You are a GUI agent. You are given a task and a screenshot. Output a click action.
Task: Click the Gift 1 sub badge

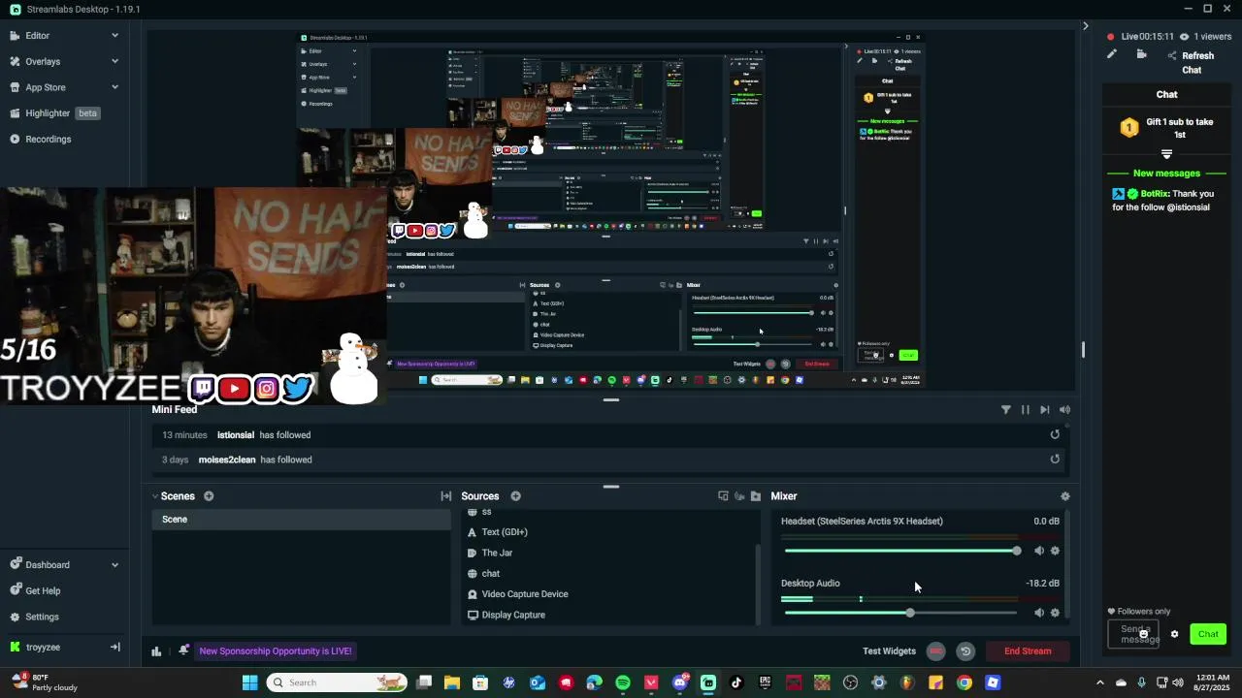click(x=1129, y=128)
